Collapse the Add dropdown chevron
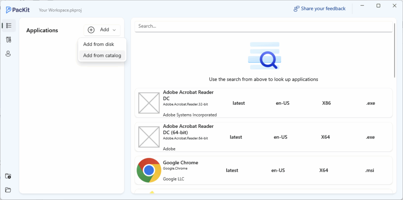The width and height of the screenshot is (403, 200). tap(114, 30)
